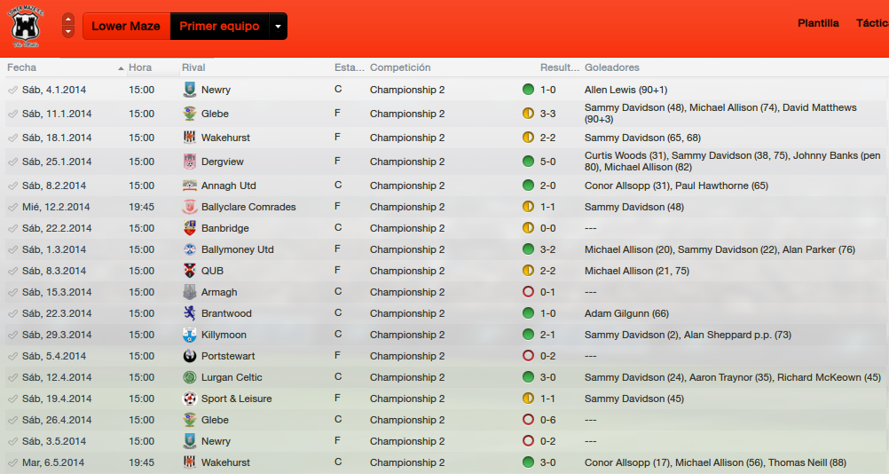Click checkmark beside Mar, 6.5.2014 fixture

[12, 462]
